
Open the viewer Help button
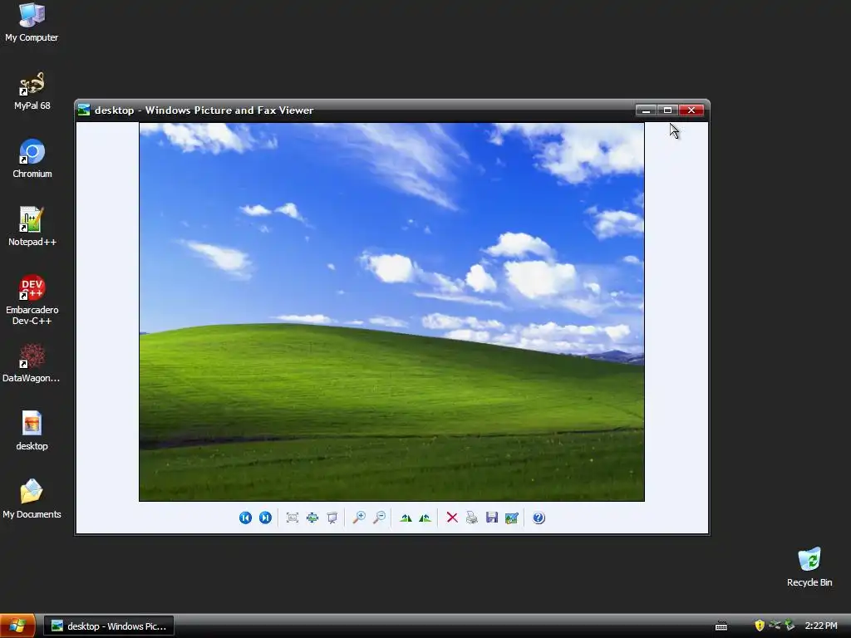[539, 518]
